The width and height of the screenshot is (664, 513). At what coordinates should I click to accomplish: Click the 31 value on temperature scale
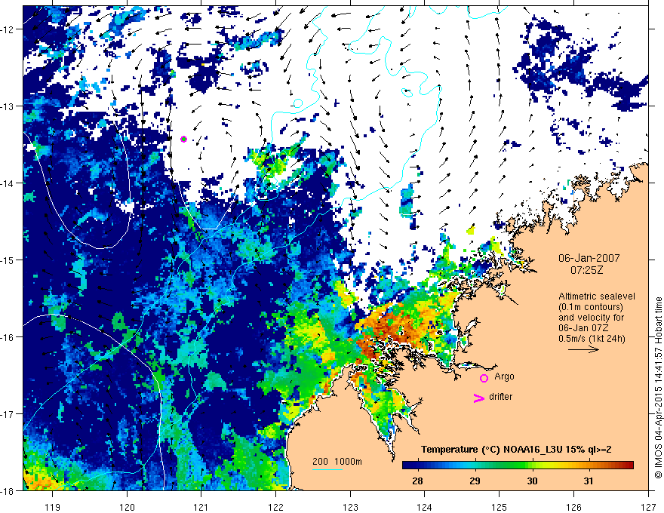[589, 481]
